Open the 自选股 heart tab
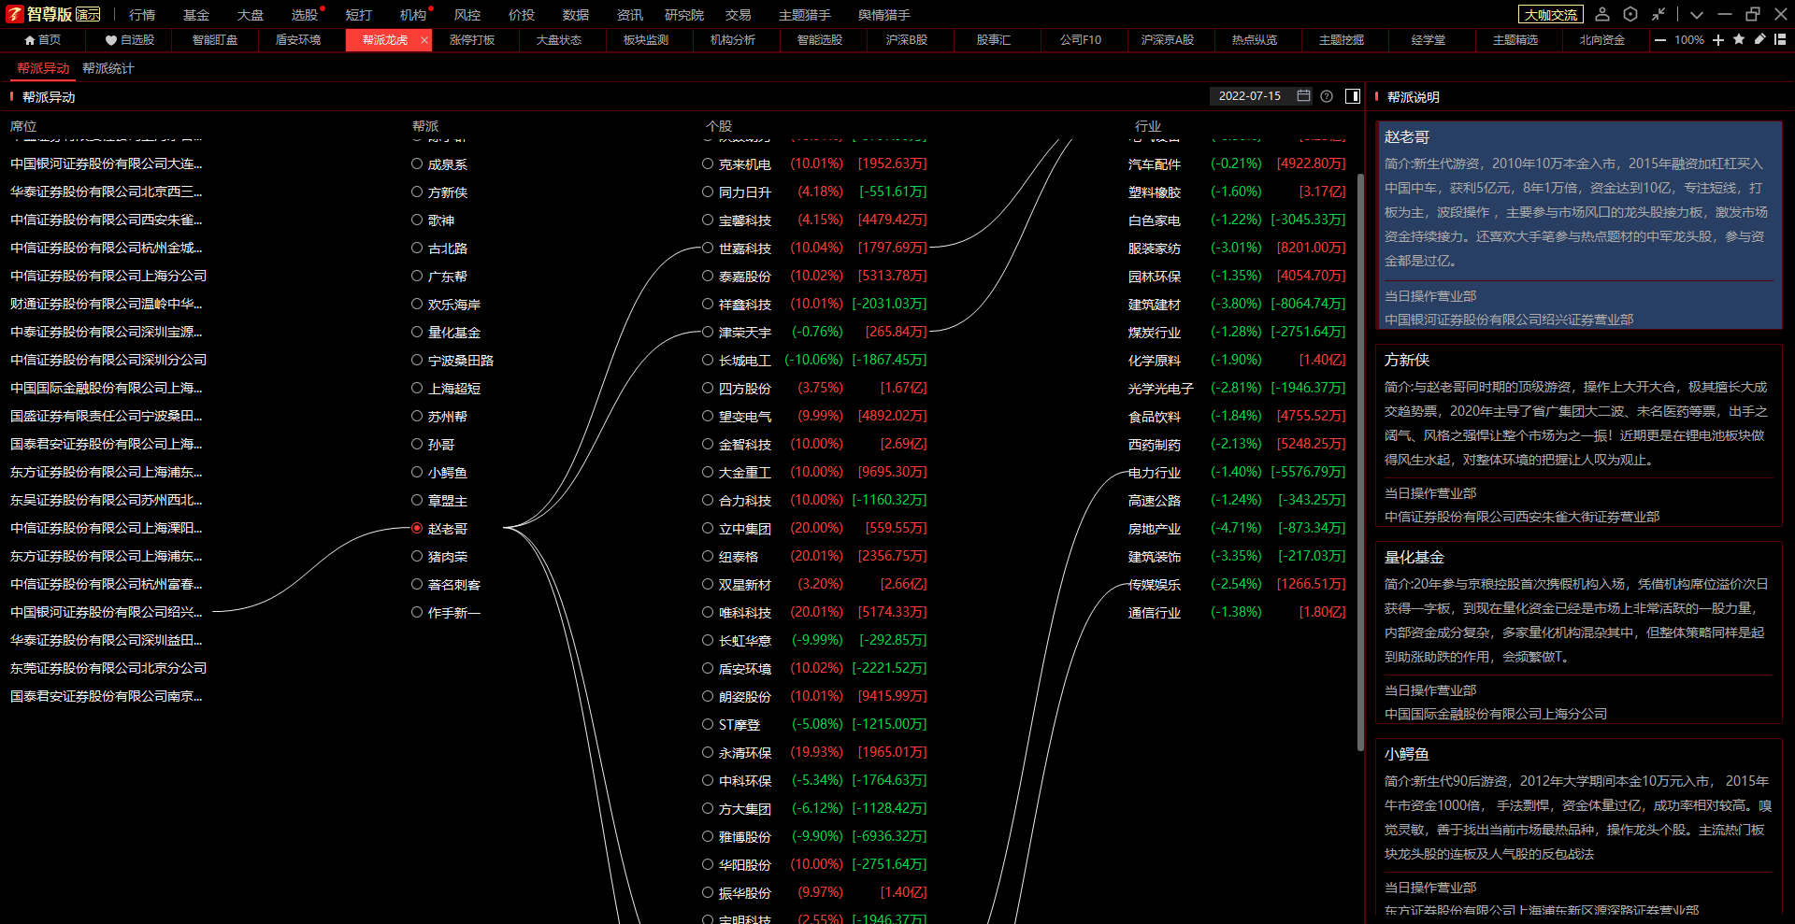The width and height of the screenshot is (1795, 924). coord(130,40)
